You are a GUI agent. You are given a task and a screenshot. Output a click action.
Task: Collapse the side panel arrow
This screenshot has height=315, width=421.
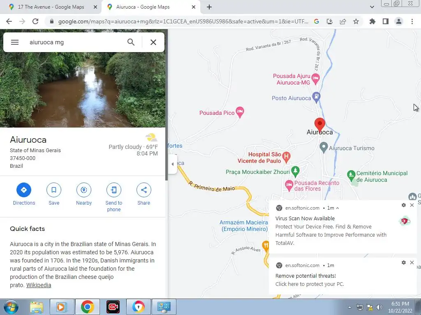coord(173,164)
